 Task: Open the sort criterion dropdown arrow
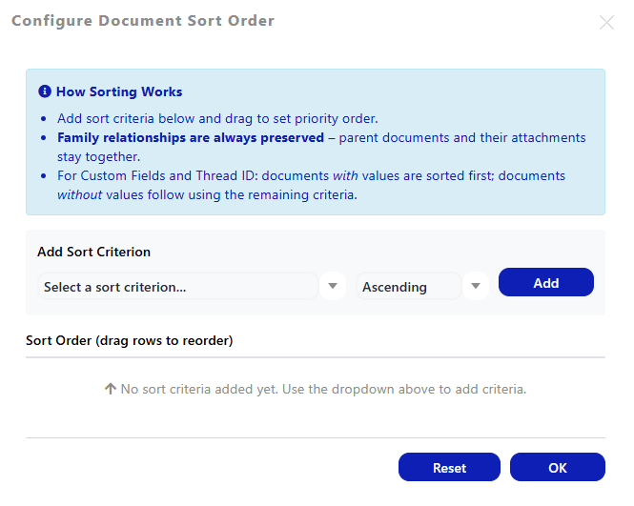[333, 286]
